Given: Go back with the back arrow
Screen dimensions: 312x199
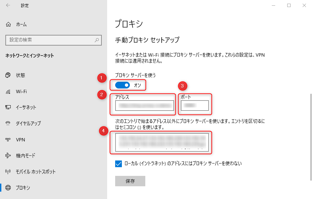Looking at the screenshot, I should coord(8,5).
